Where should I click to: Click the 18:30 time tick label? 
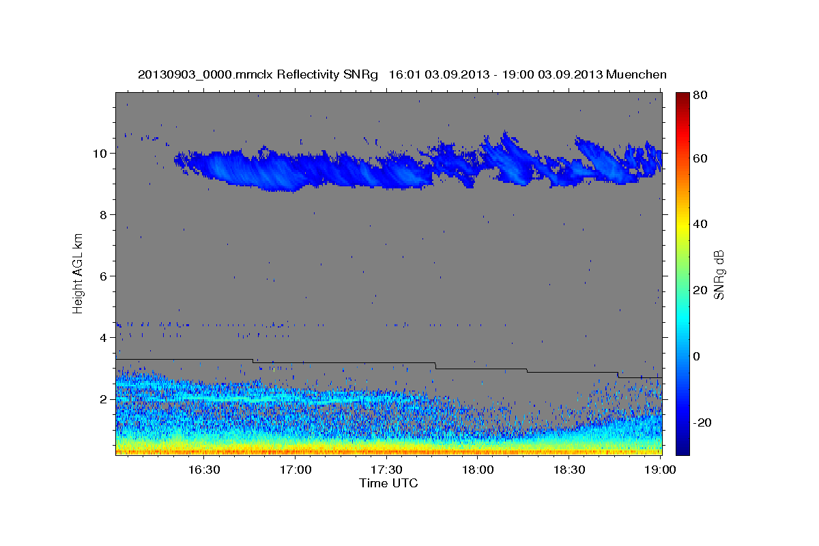(x=569, y=470)
